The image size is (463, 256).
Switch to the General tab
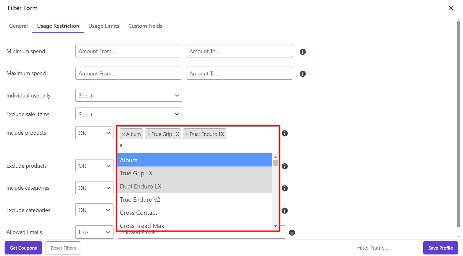pos(18,26)
